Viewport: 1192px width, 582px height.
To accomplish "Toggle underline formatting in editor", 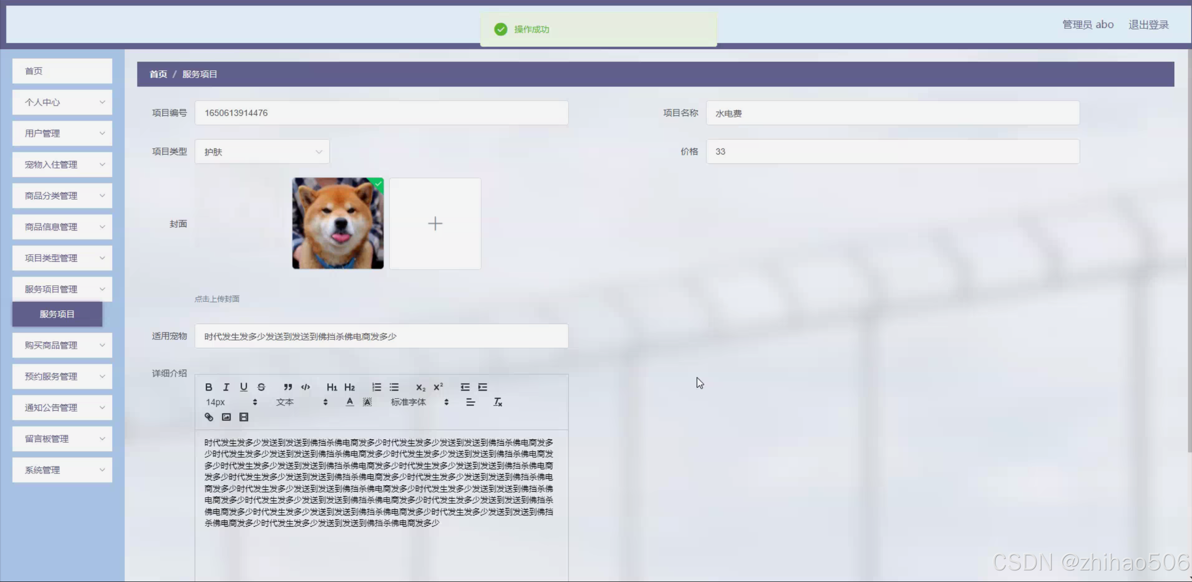I will click(x=244, y=387).
